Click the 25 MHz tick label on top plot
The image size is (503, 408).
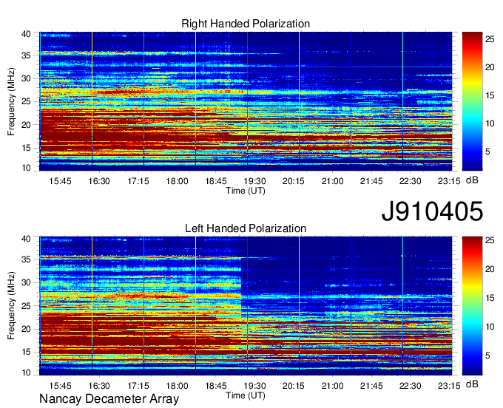26,102
